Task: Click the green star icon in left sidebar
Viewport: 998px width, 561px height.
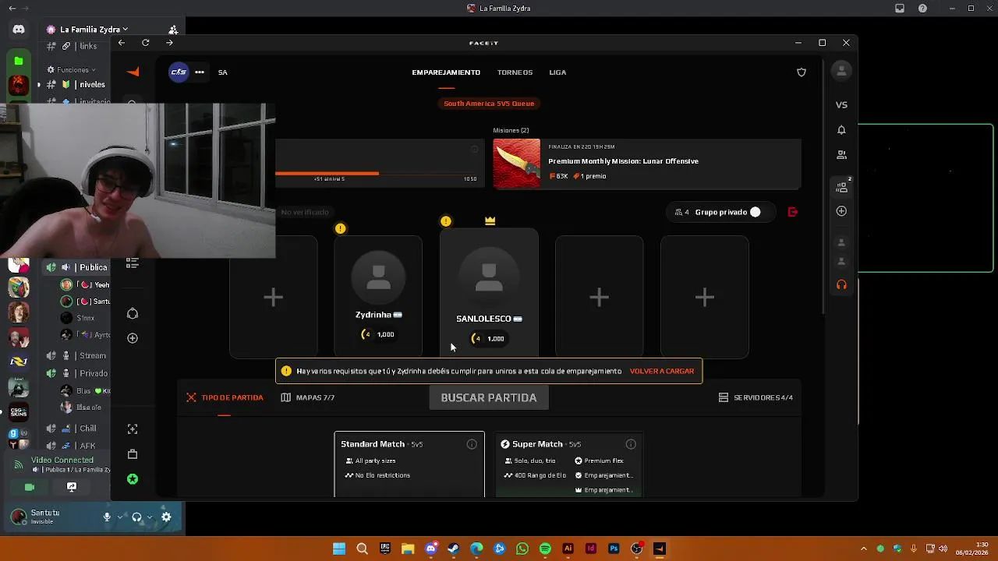Action: click(133, 479)
